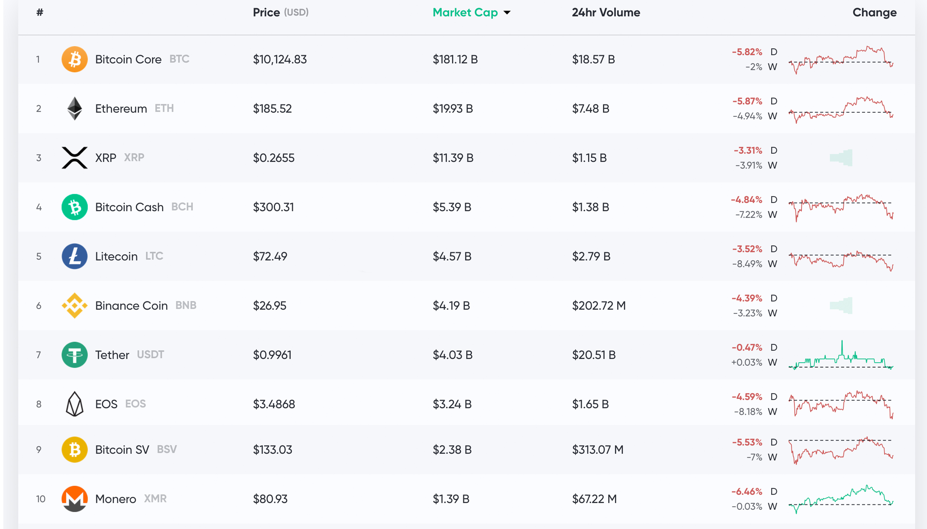927x529 pixels.
Task: Sort by the Change column header
Action: tap(874, 12)
